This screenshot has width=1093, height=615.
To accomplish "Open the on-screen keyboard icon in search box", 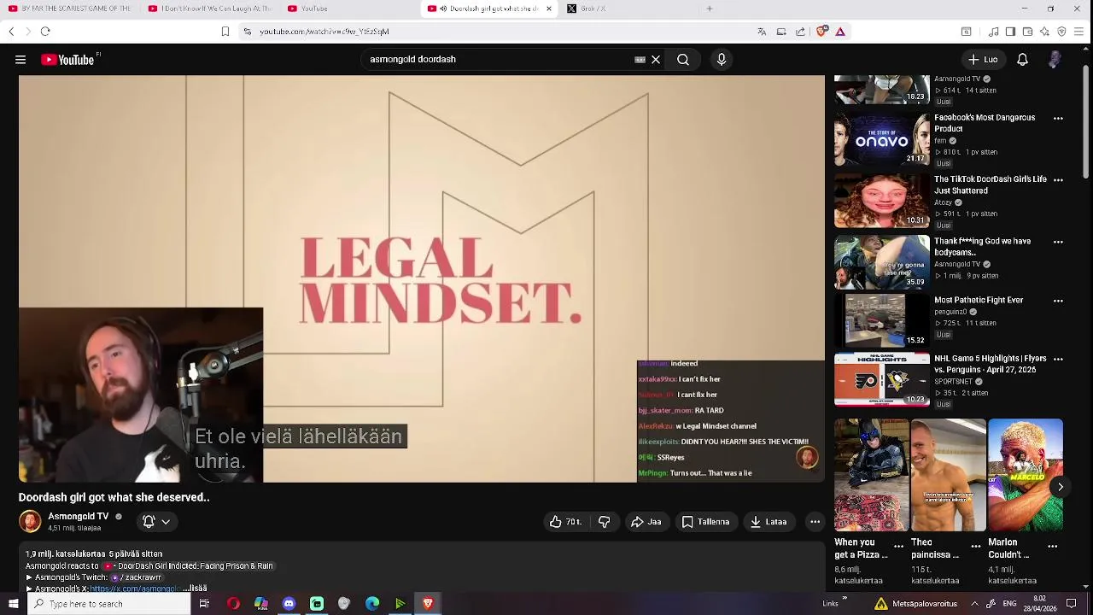I will coord(640,60).
